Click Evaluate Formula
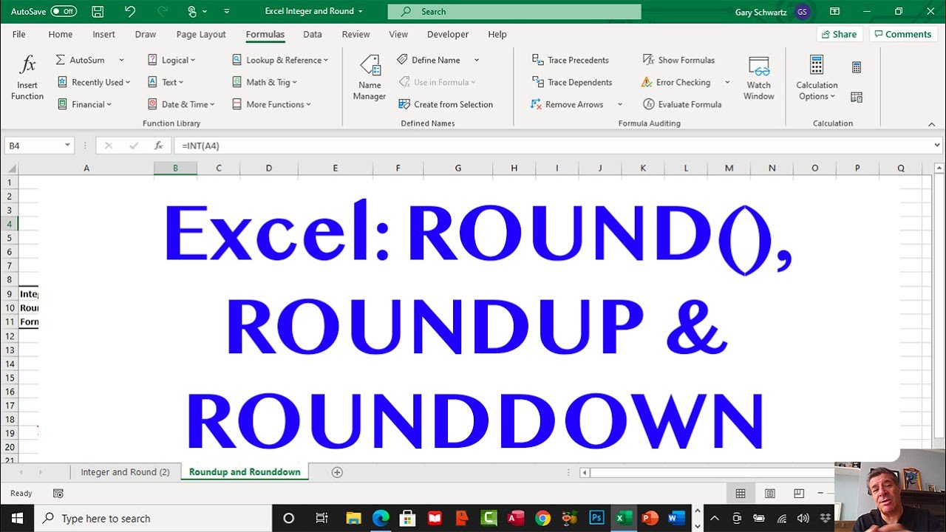This screenshot has height=532, width=946. tap(682, 104)
